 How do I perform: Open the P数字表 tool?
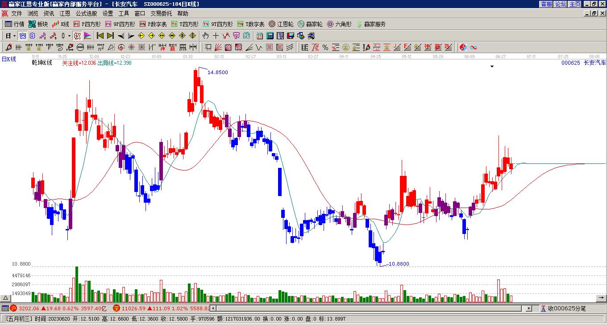click(153, 24)
